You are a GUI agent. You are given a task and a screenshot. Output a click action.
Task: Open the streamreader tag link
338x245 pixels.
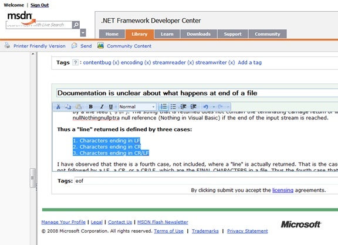click(x=169, y=63)
